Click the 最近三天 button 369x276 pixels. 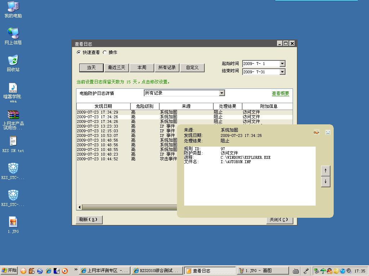click(116, 68)
